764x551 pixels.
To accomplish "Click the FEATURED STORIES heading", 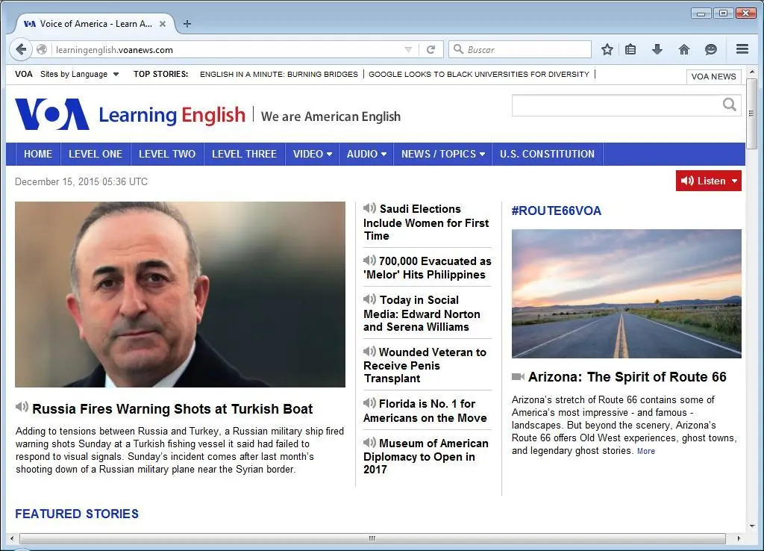I will click(77, 514).
